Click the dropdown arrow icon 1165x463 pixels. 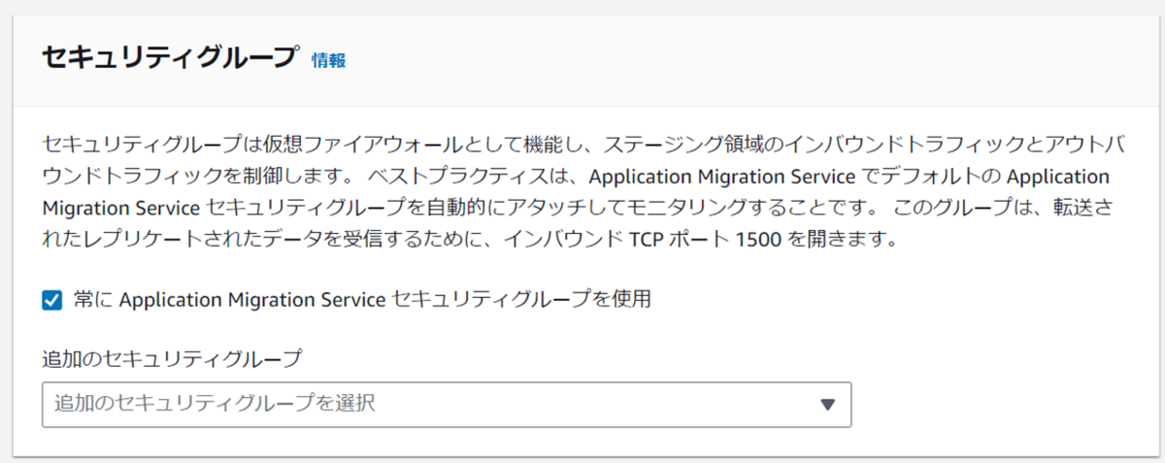pyautogui.click(x=827, y=405)
